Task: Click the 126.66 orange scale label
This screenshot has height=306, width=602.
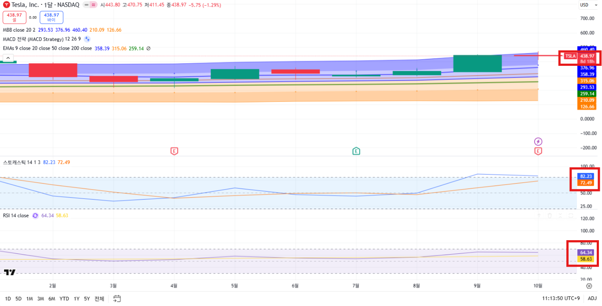Action: (587, 107)
